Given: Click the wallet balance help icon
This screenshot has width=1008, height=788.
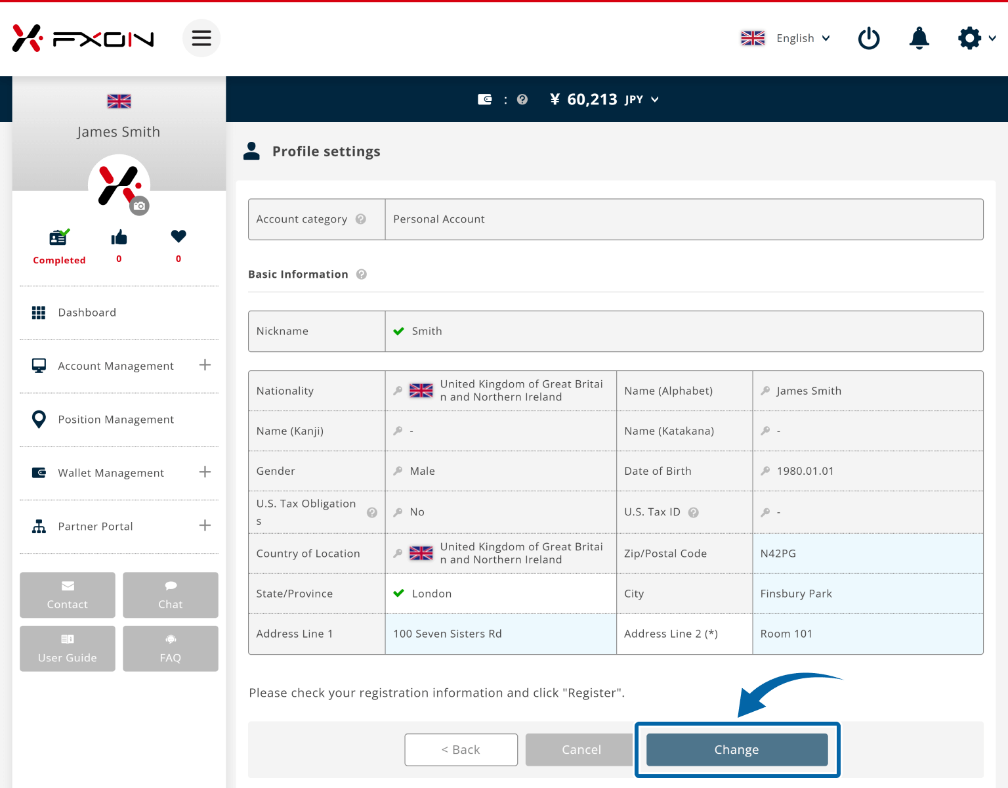Looking at the screenshot, I should pyautogui.click(x=522, y=100).
